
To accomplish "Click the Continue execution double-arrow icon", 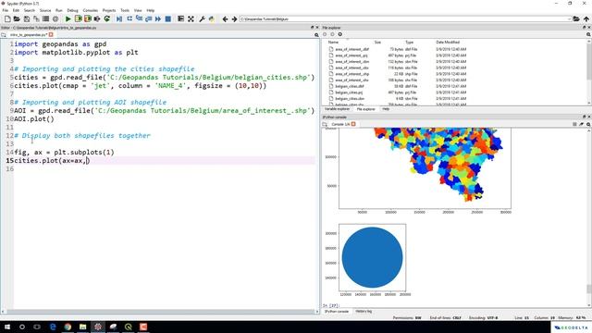I will coord(158,18).
